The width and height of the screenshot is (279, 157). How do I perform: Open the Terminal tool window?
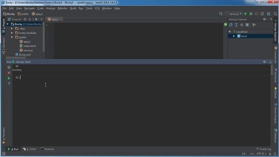48,149
